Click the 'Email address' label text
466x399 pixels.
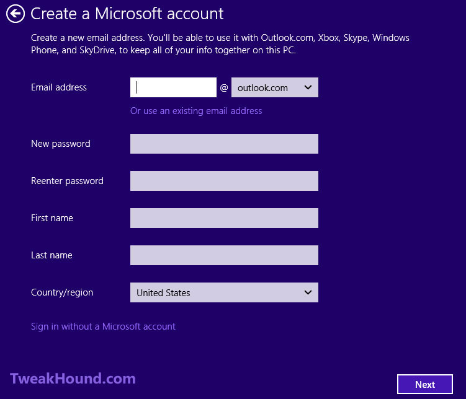[x=59, y=87]
